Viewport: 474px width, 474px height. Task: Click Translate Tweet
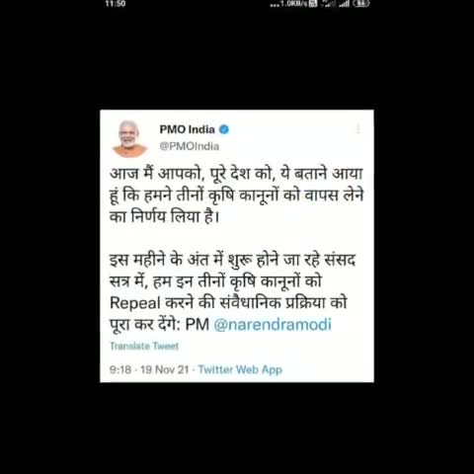click(x=144, y=346)
